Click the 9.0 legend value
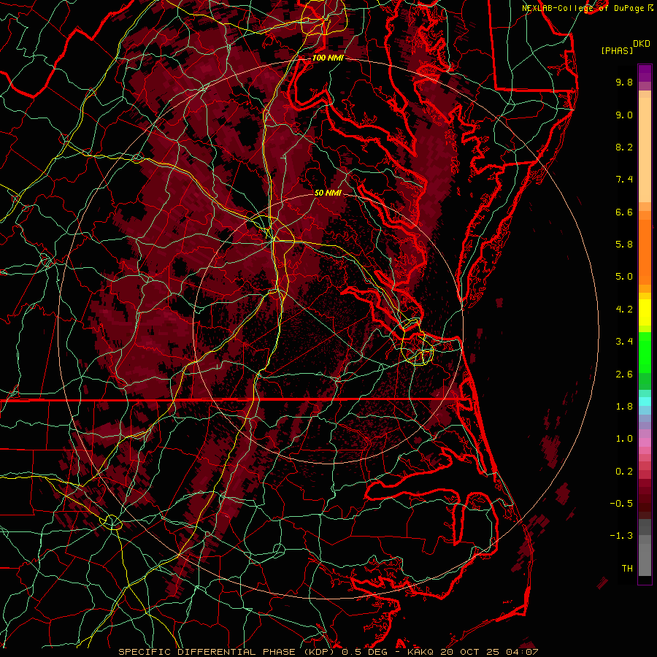This screenshot has width=657, height=657. (624, 115)
